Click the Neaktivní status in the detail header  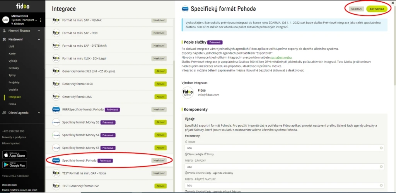coord(357,9)
